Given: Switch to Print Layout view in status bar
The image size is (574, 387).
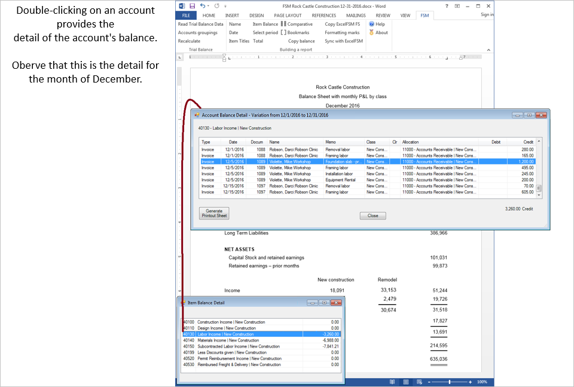Looking at the screenshot, I should (x=406, y=382).
